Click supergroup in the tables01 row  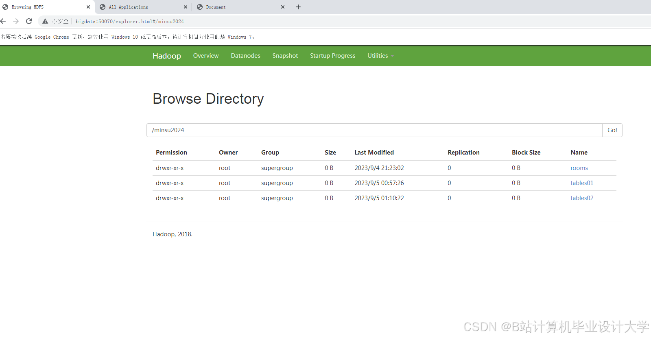tap(277, 183)
